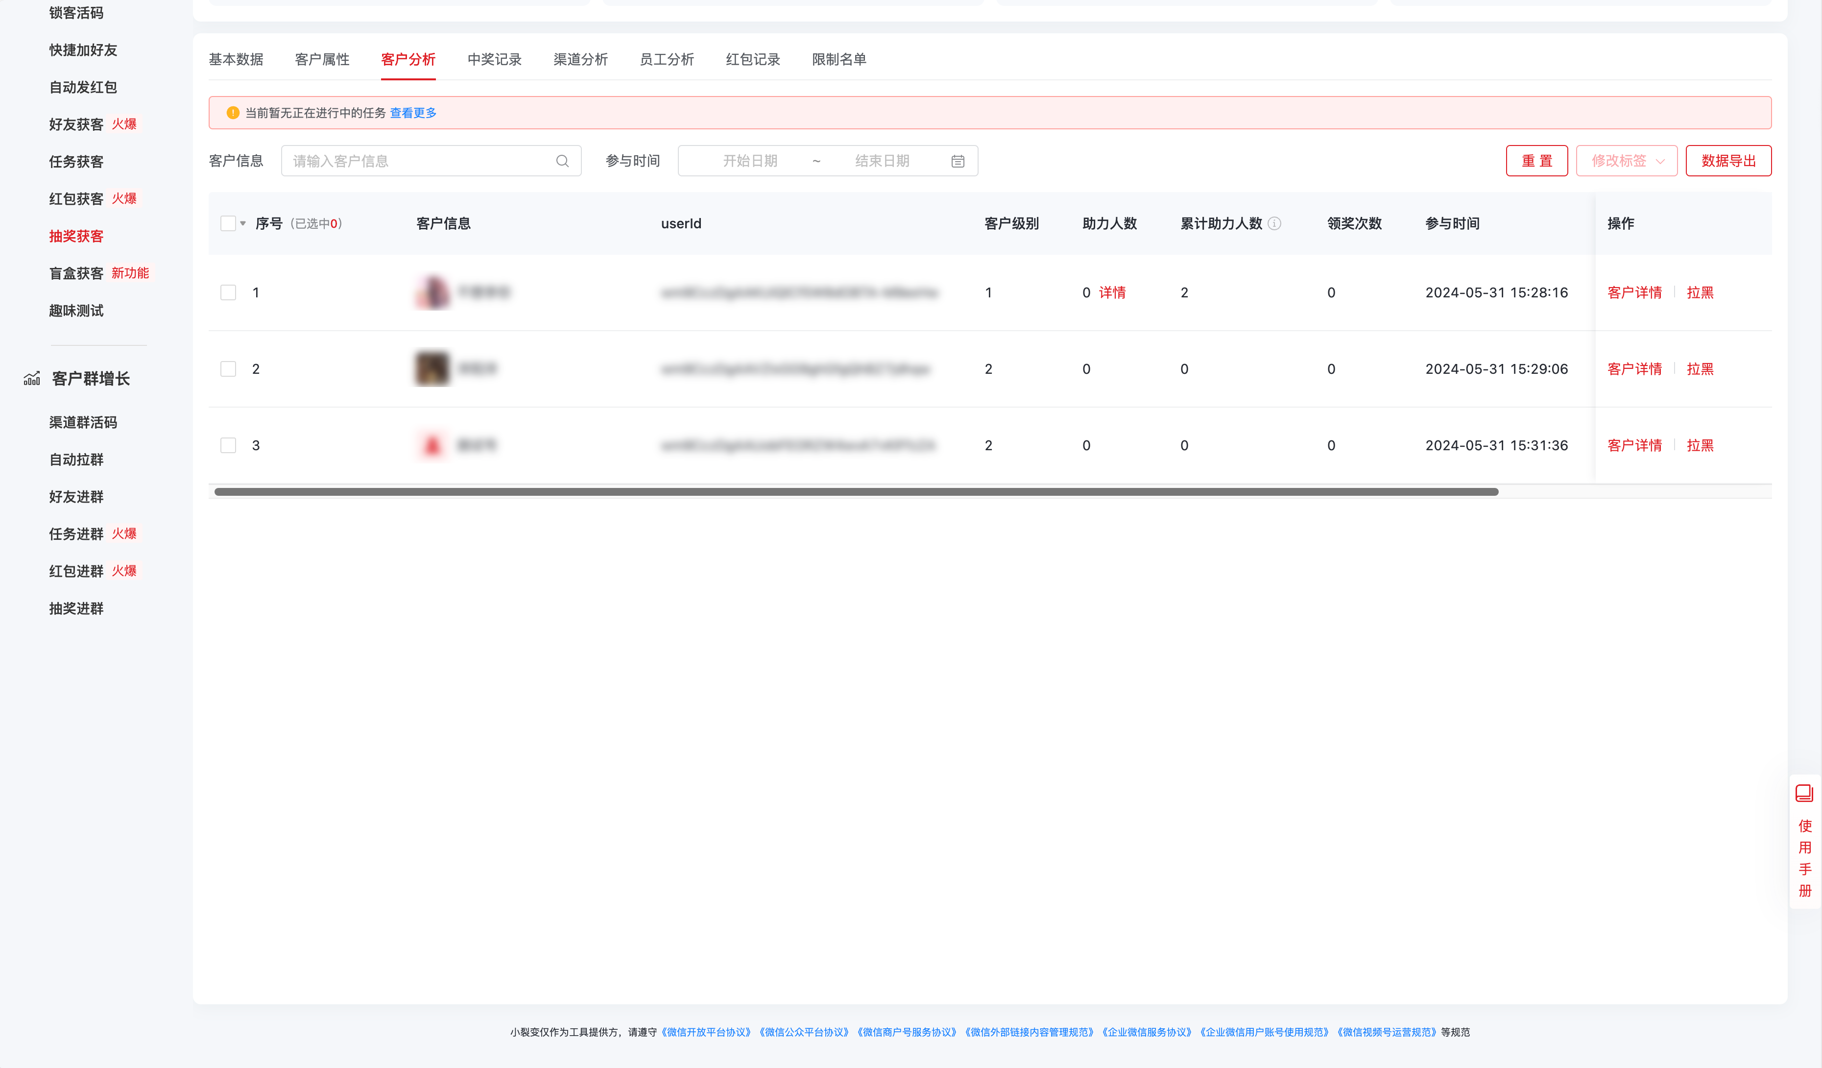Switch to the 红包记录 tab
1822x1068 pixels.
point(753,59)
